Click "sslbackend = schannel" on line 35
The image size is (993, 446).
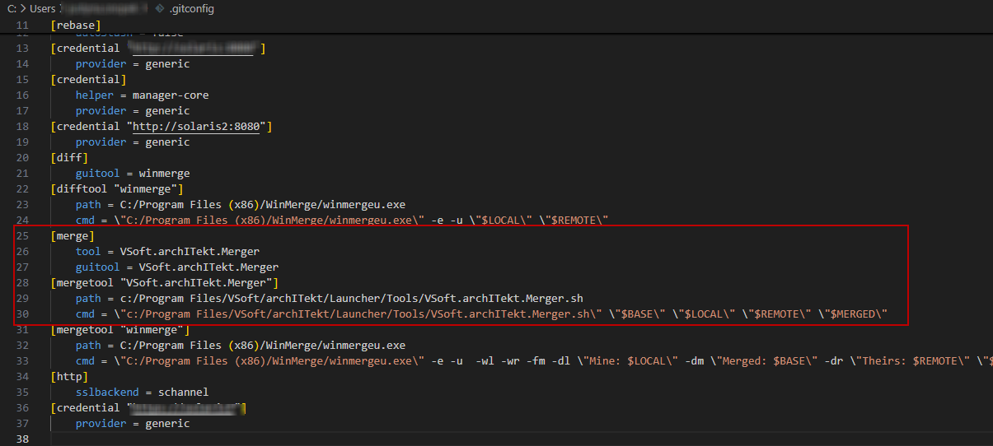[x=143, y=392]
